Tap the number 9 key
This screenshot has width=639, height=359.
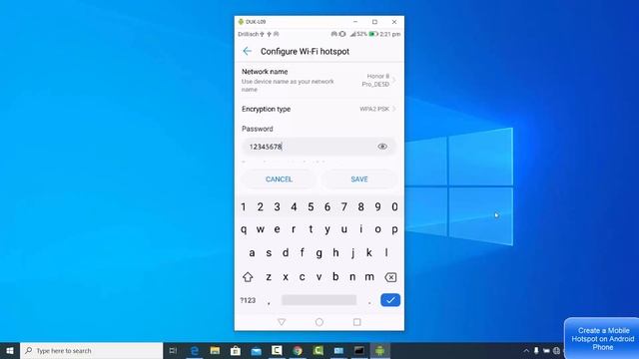coord(377,206)
